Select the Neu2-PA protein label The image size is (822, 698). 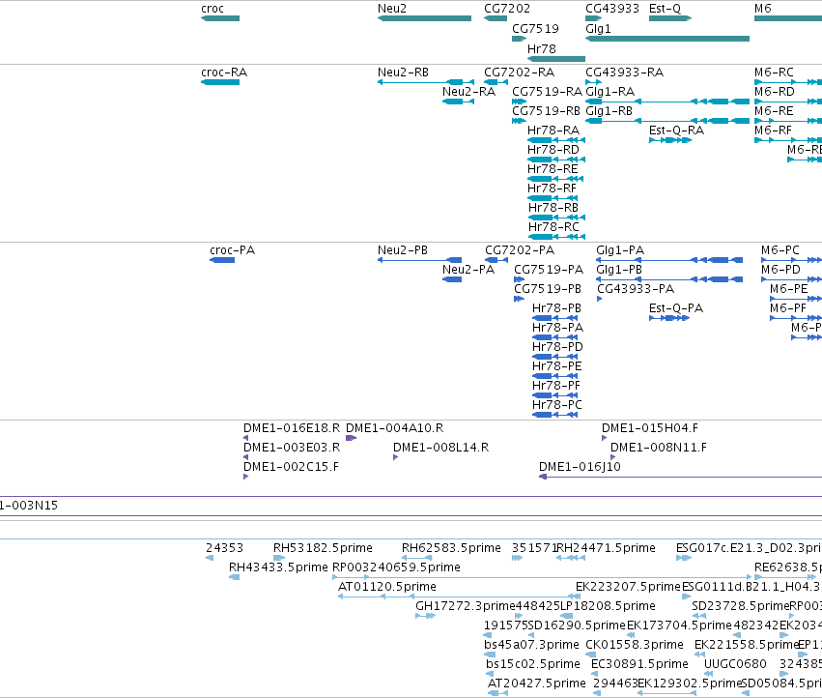coord(468,269)
